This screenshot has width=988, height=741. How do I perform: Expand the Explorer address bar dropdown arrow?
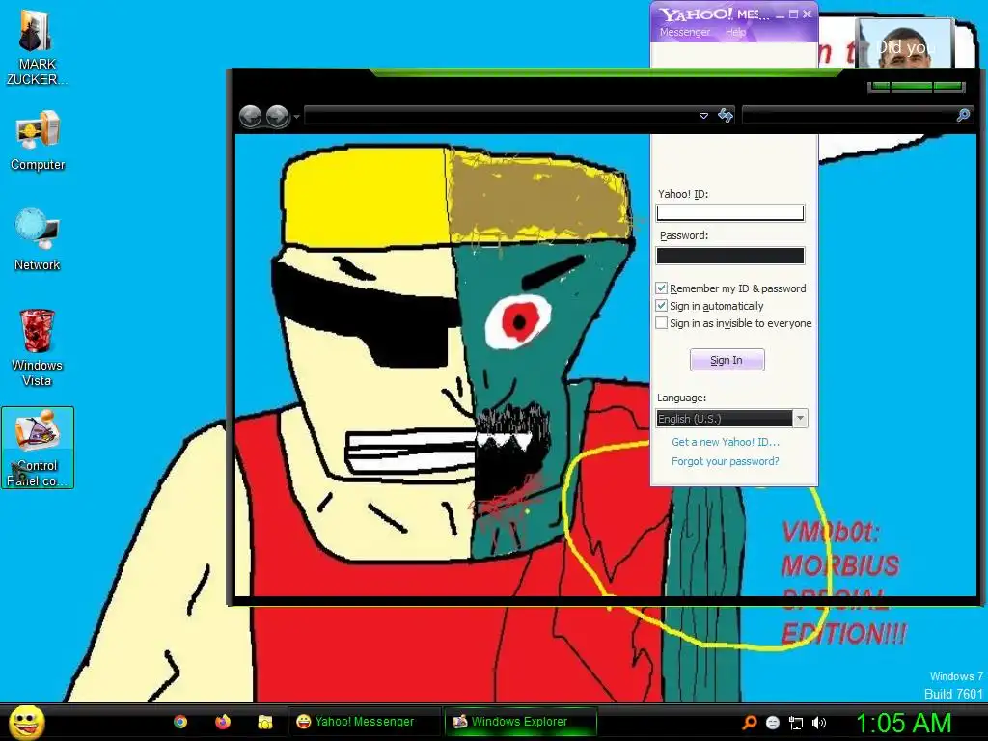[x=703, y=116]
